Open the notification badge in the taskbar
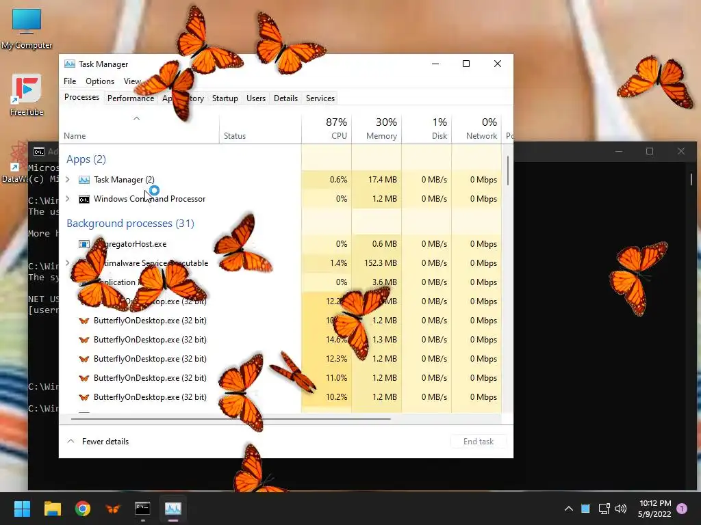Viewport: 701px width, 525px height. point(682,509)
